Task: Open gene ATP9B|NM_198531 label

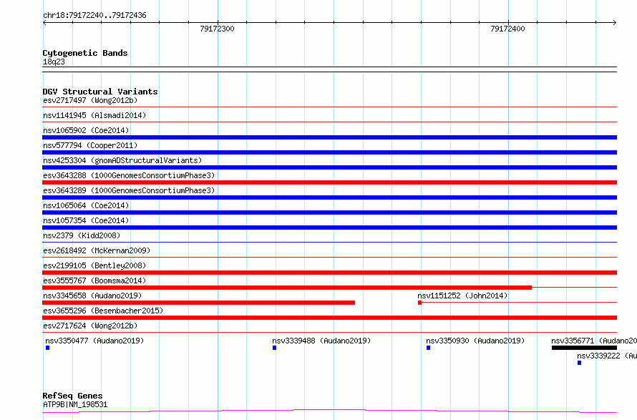Action: [x=75, y=404]
